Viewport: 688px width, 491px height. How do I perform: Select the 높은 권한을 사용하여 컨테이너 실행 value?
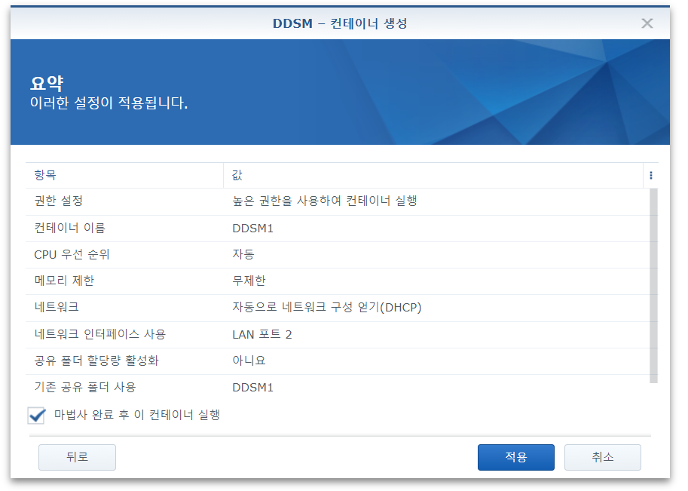[325, 201]
